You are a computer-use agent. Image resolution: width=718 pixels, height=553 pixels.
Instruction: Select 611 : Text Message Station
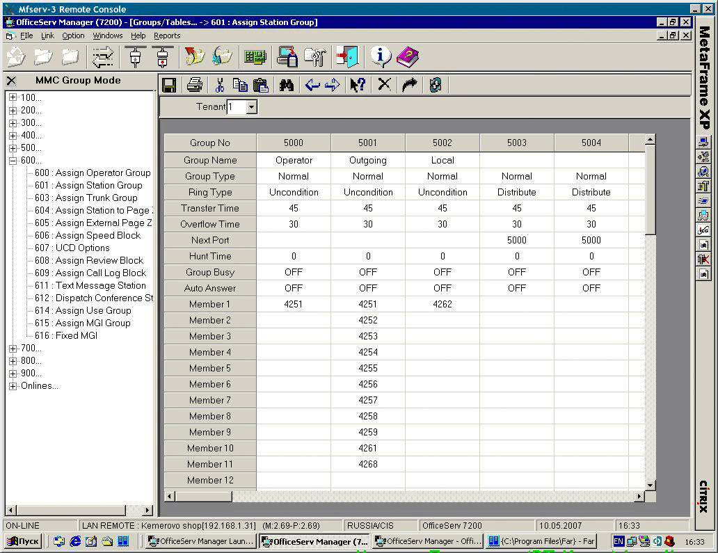(90, 285)
